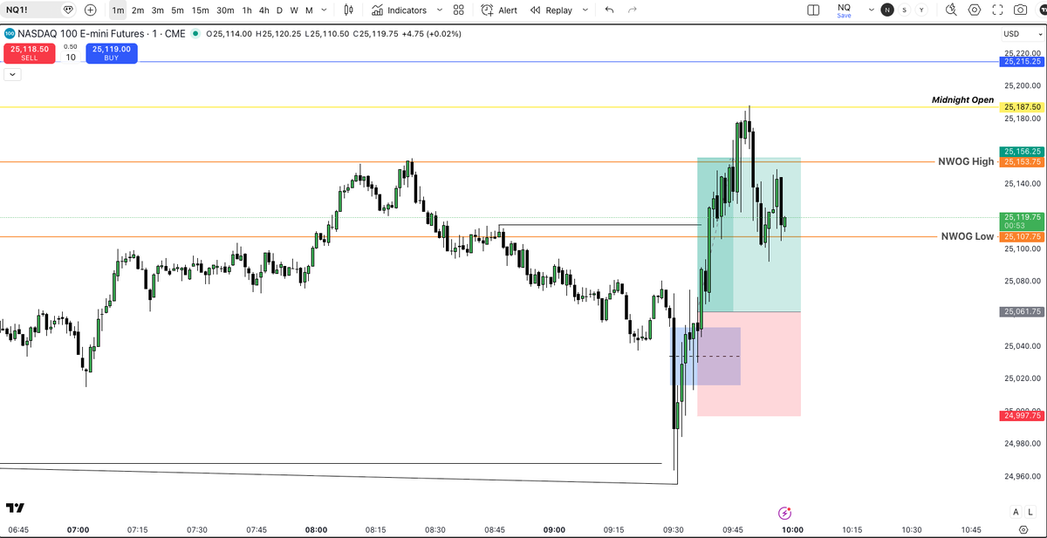Switch to the S layout circle

pyautogui.click(x=905, y=10)
